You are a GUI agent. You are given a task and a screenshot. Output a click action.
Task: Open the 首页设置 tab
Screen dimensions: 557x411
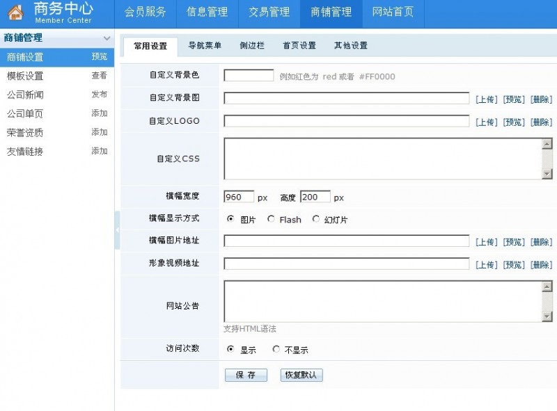(299, 46)
